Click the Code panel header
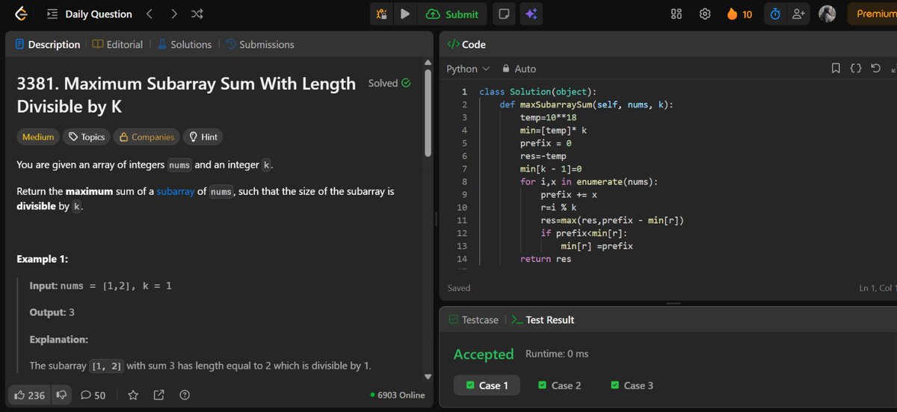Screen dimensions: 897x412 (x=466, y=45)
